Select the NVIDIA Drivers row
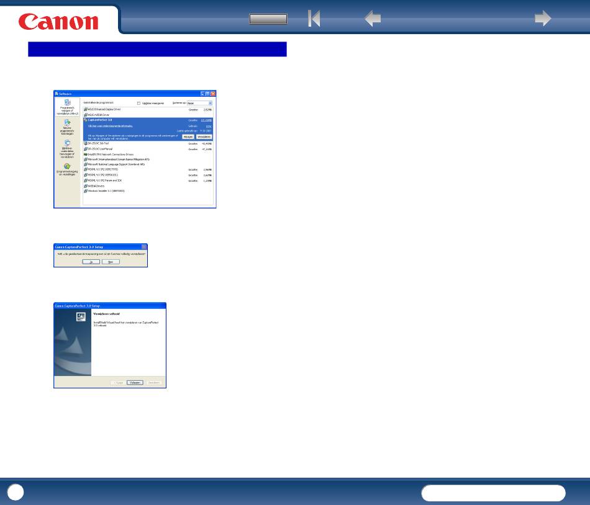The width and height of the screenshot is (590, 505). click(148, 186)
